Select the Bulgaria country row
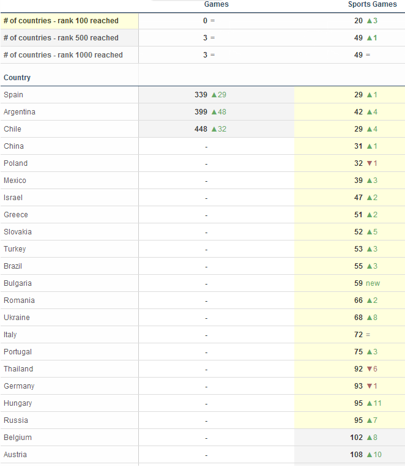Image resolution: width=405 pixels, height=470 pixels. tap(202, 283)
